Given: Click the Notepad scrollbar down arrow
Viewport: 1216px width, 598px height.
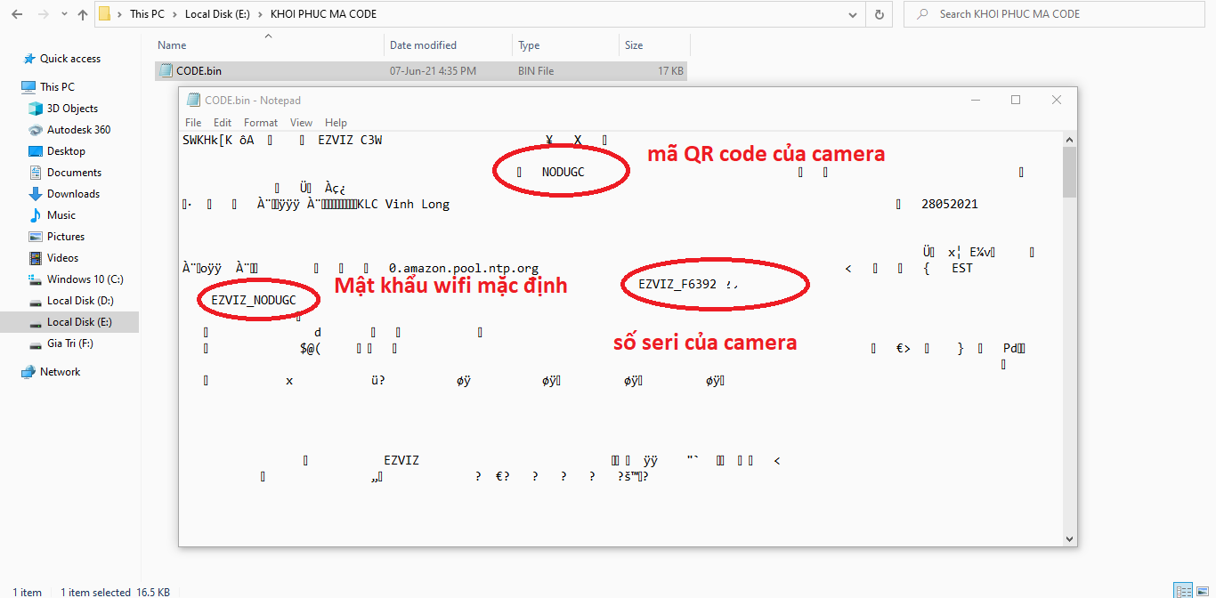Looking at the screenshot, I should tap(1069, 538).
